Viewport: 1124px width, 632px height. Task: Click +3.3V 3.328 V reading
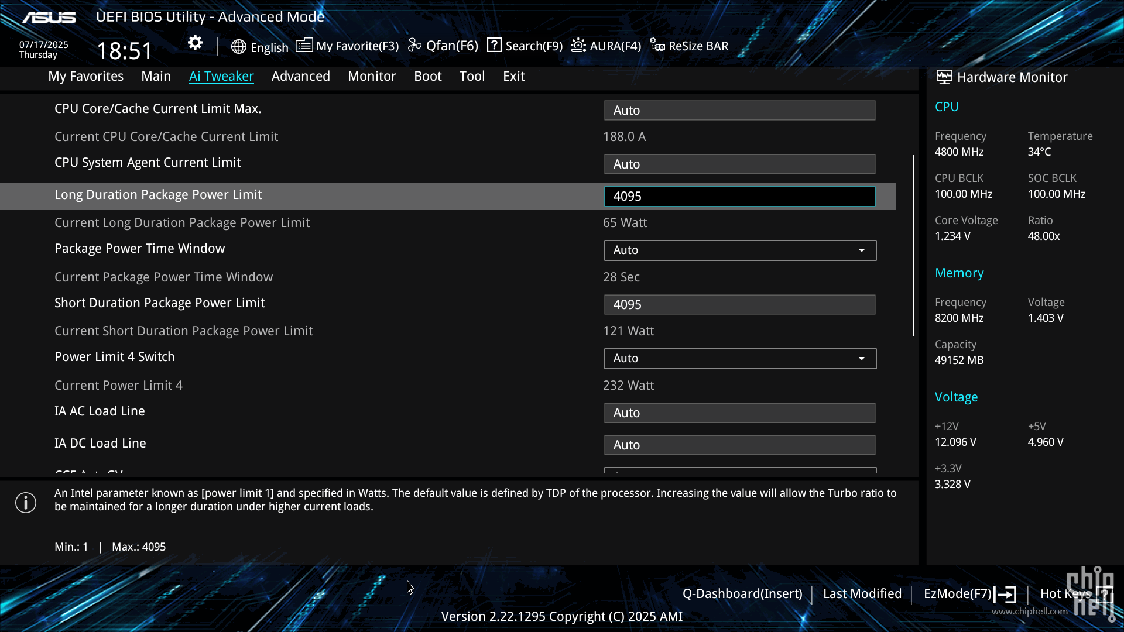click(x=952, y=485)
